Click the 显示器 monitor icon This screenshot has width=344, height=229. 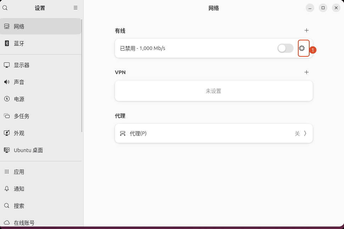point(7,65)
